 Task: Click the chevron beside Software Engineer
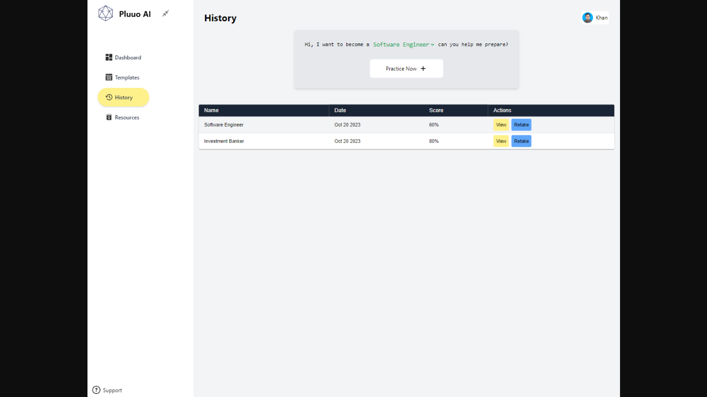click(432, 45)
